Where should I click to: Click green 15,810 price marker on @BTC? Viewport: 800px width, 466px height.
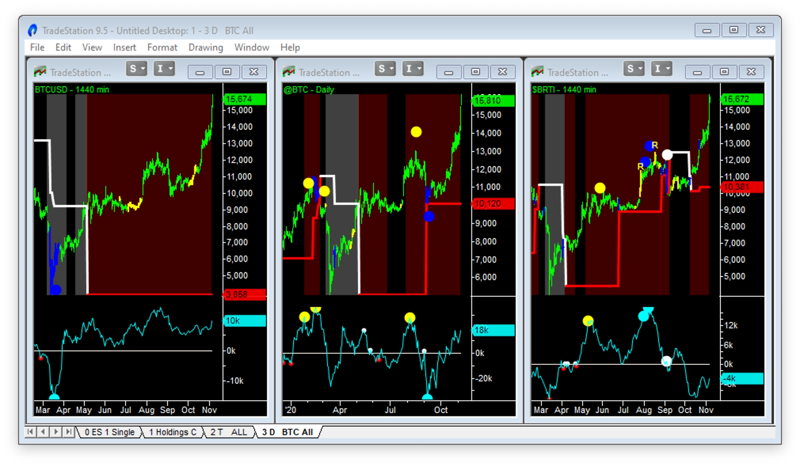click(493, 101)
